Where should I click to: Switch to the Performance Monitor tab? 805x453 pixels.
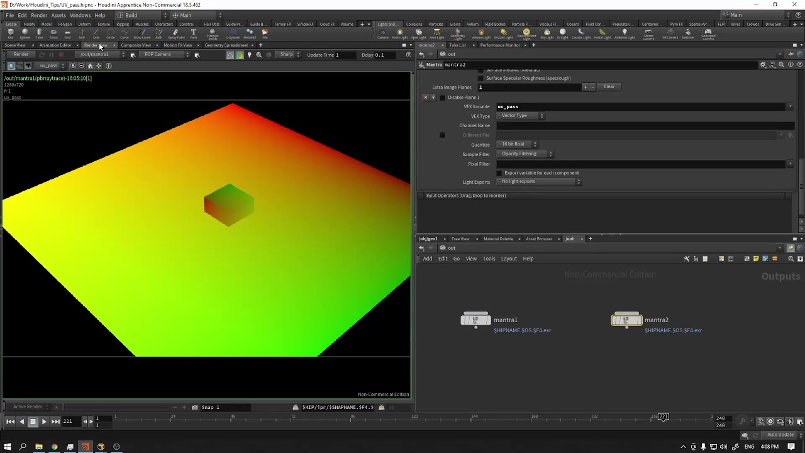click(500, 45)
